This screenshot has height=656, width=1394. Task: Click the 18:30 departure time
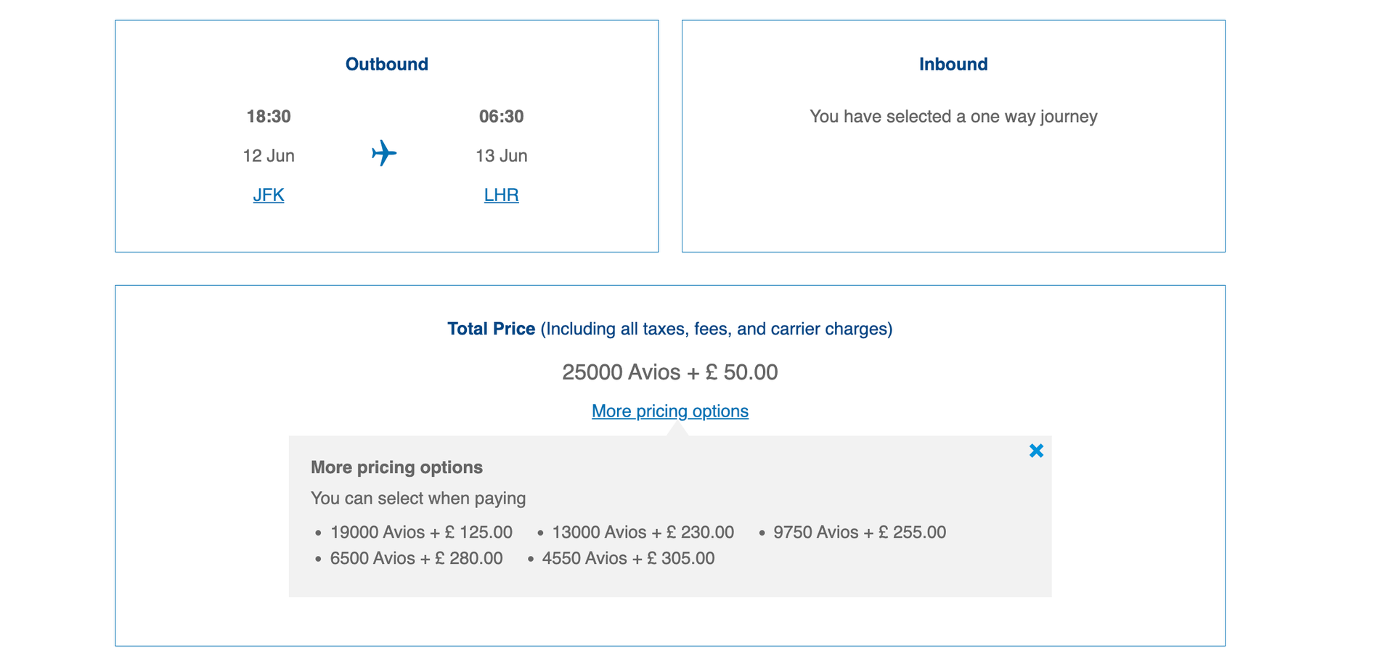click(x=269, y=116)
